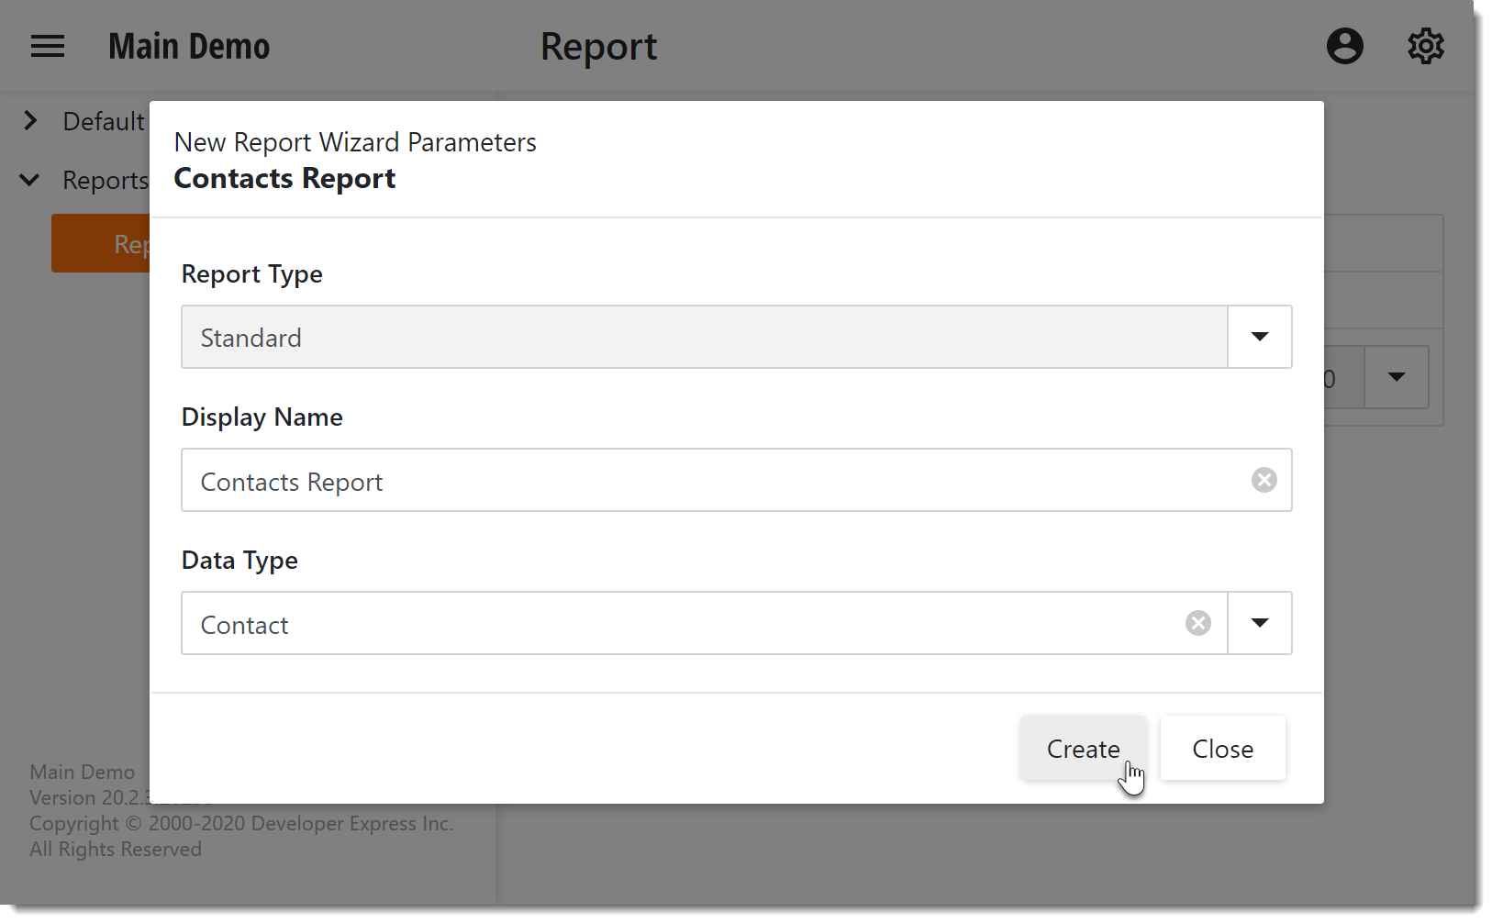Clear the Contact Data Type value
The width and height of the screenshot is (1492, 923).
coord(1197,624)
